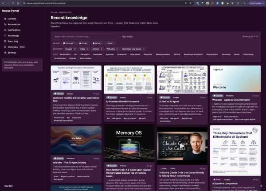Select the #video-content tag filter
The height and width of the screenshot is (191, 266).
click(86, 58)
